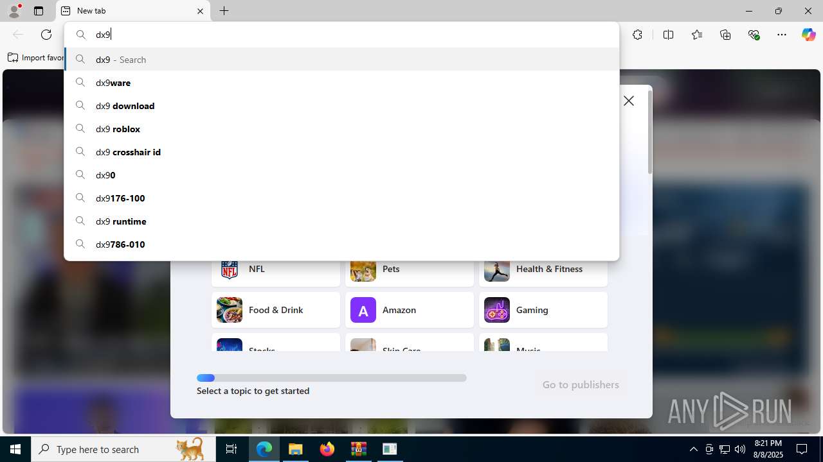Click the address bar containing dx9
Image resolution: width=823 pixels, height=462 pixels.
(x=341, y=35)
